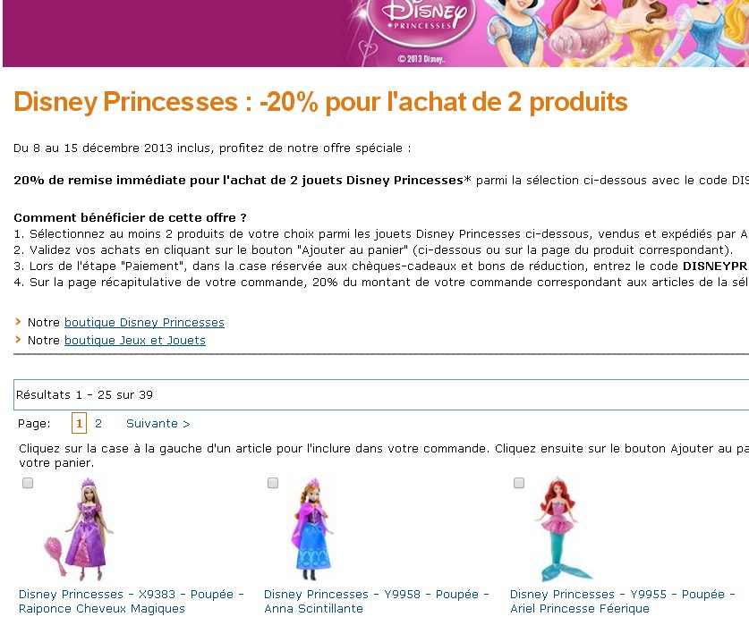
Task: Click the orange Disney Princesses -20% headline
Action: 320,102
